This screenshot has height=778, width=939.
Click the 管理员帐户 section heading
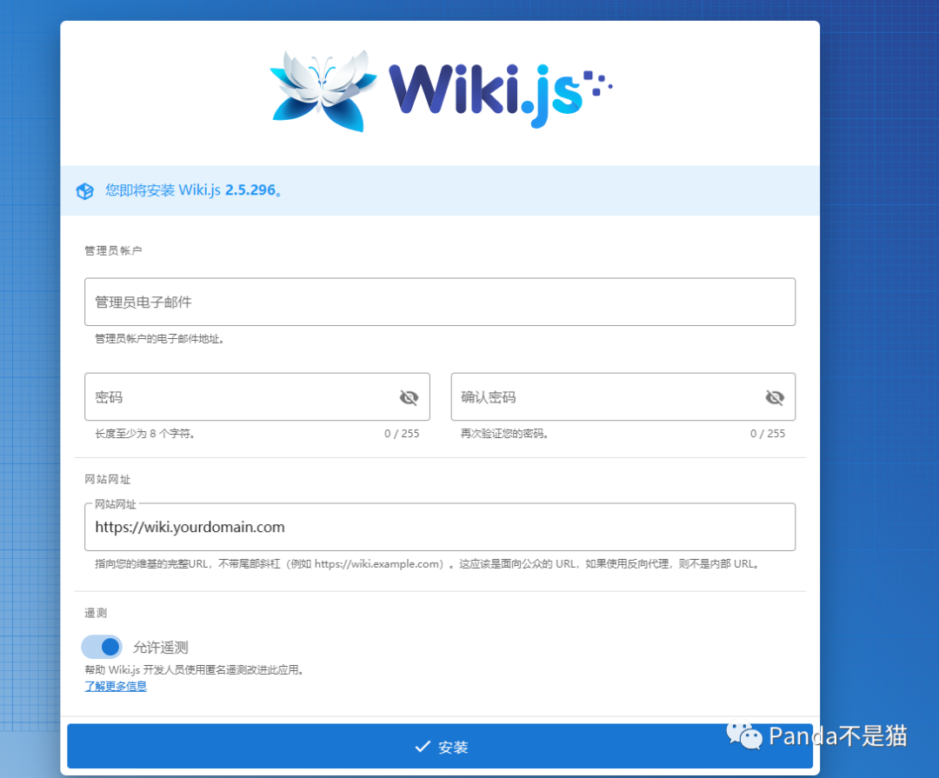pos(113,250)
